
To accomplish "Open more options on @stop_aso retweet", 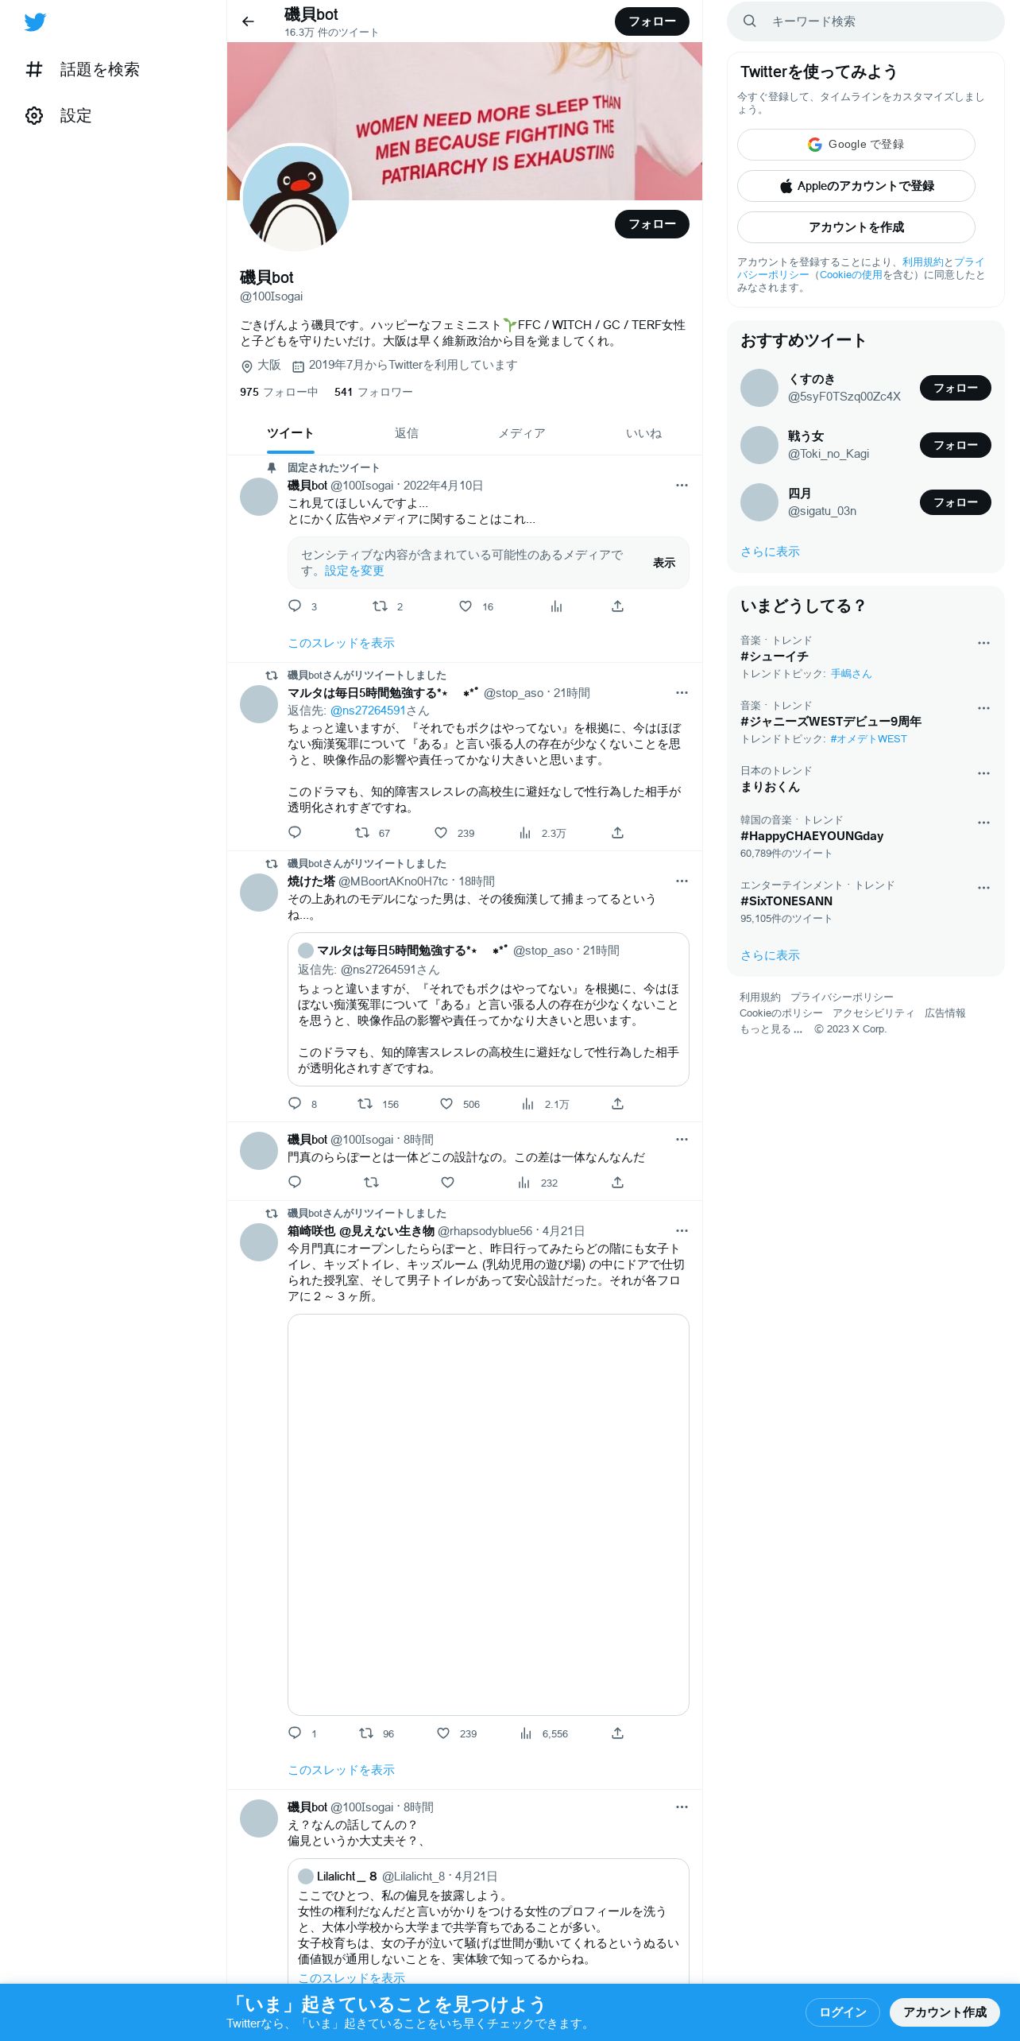I will (682, 692).
